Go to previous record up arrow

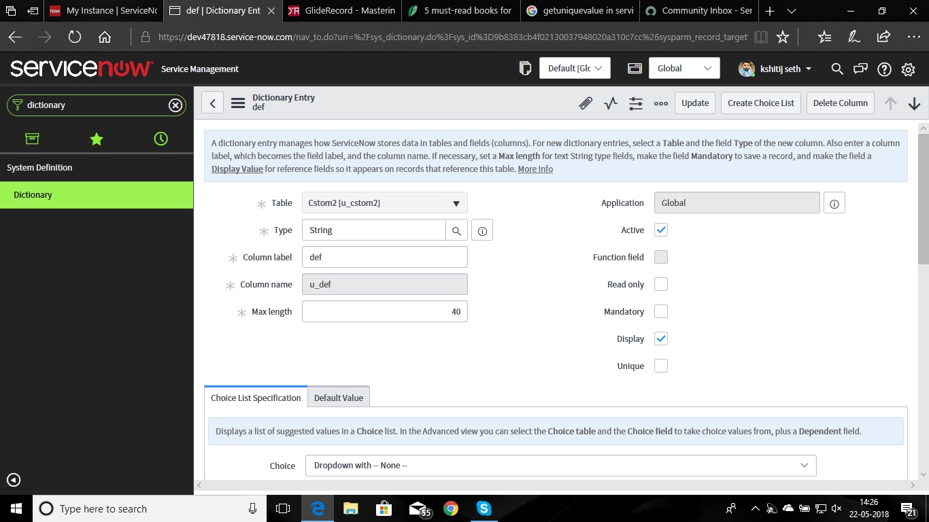point(890,103)
